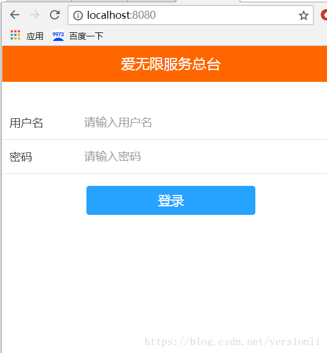Screen dimensions: 327x353
Task: Reload the page with refresh icon
Action: click(55, 15)
